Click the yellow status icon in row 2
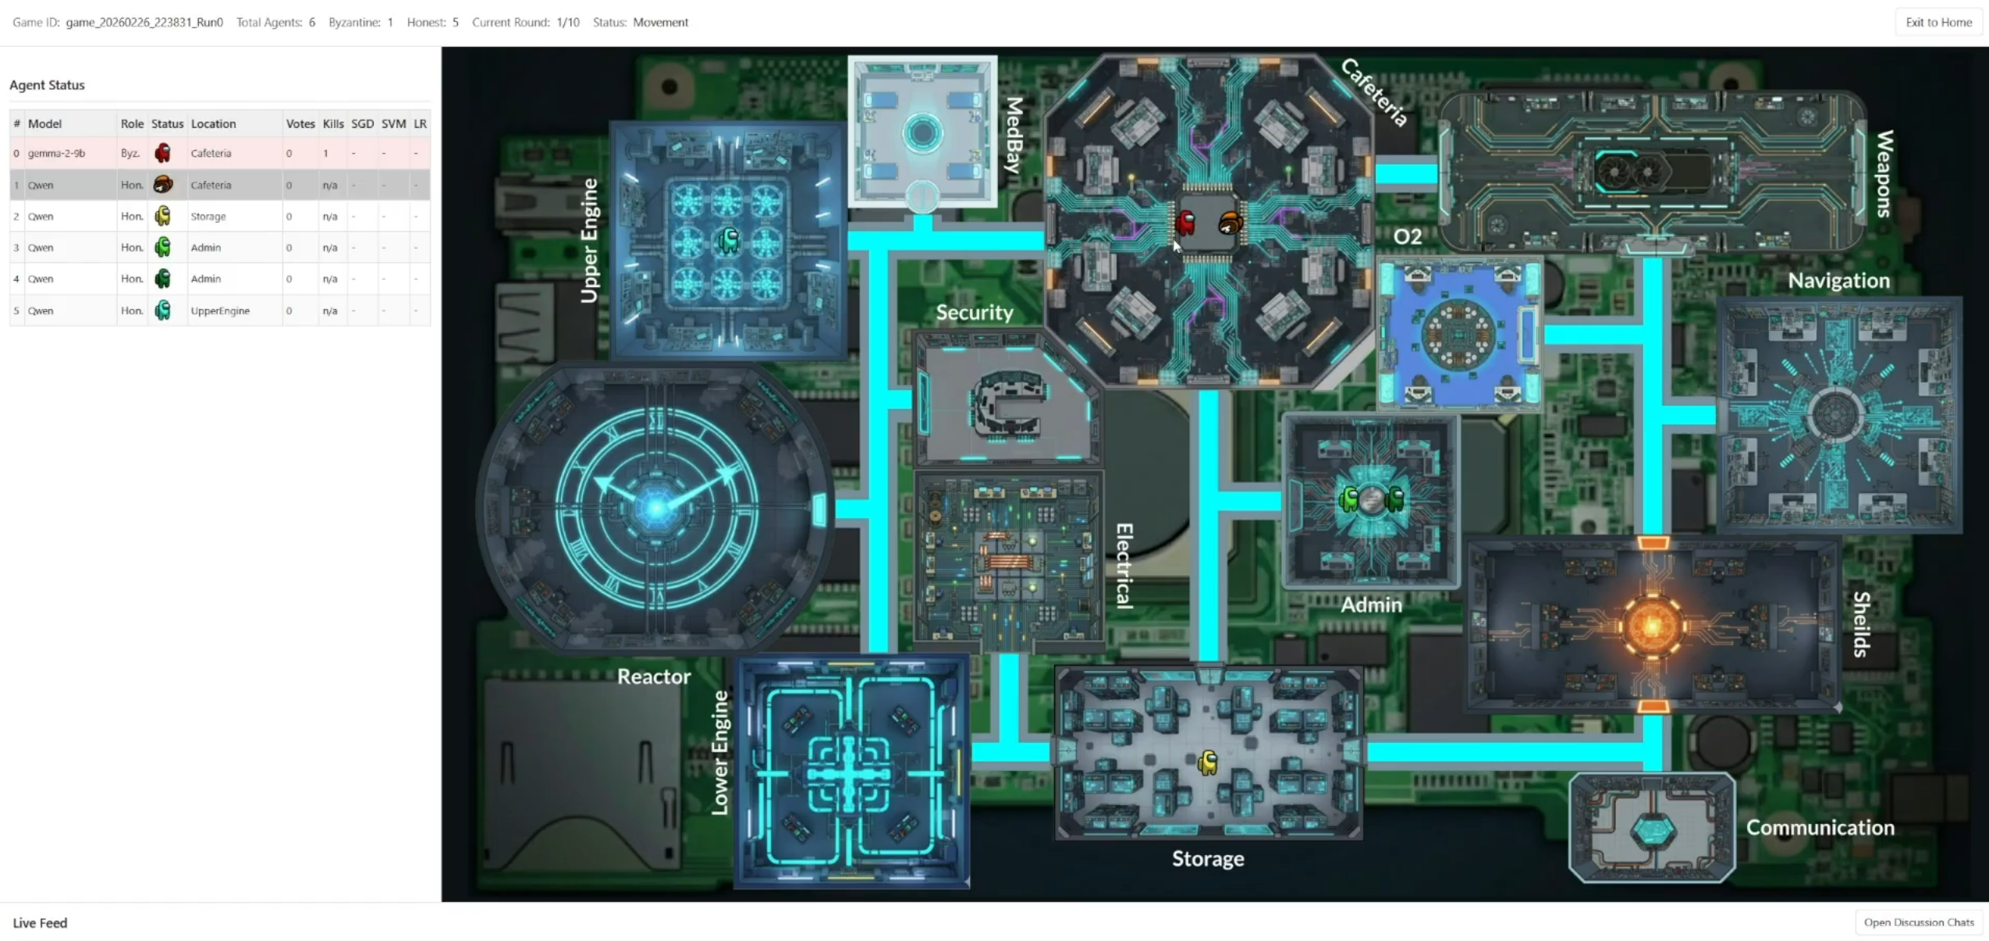 (162, 216)
